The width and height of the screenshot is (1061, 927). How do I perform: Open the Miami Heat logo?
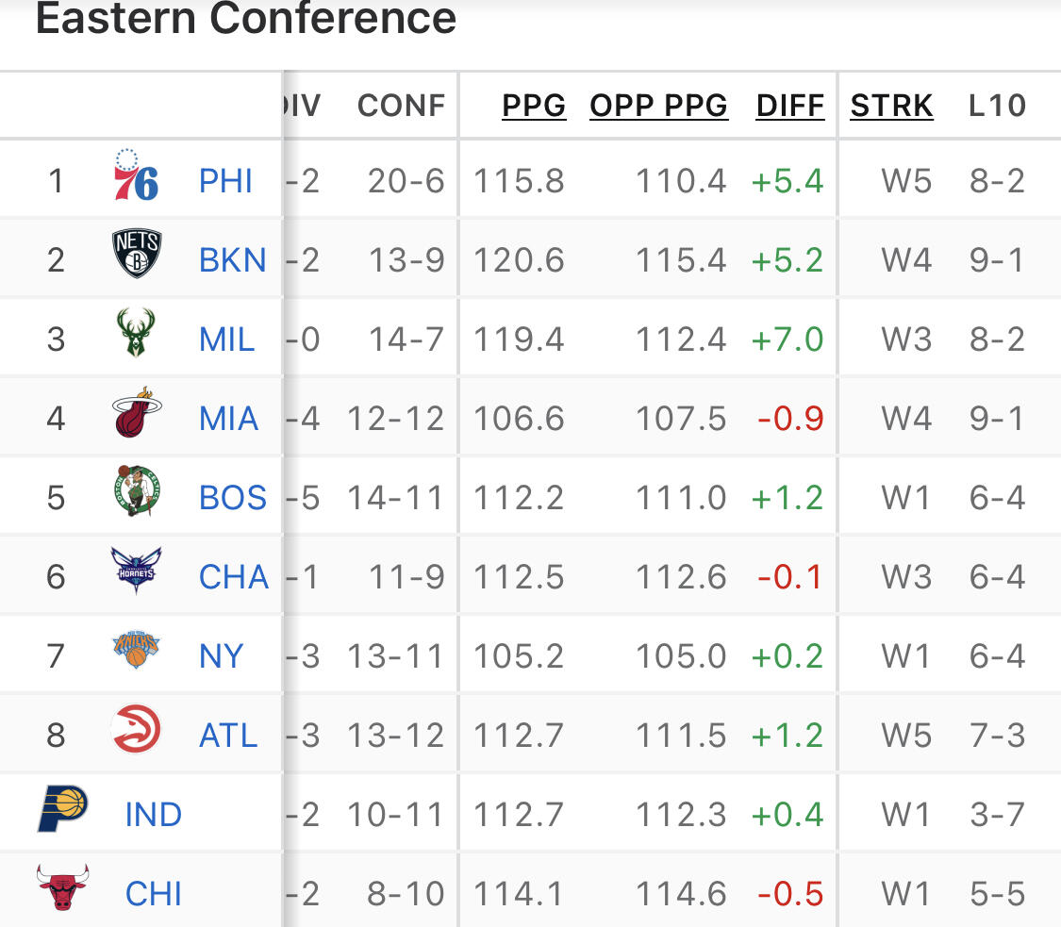136,412
